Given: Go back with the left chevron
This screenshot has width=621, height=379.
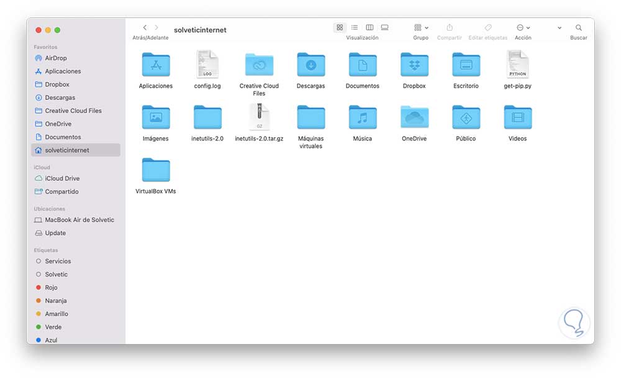Looking at the screenshot, I should point(145,27).
